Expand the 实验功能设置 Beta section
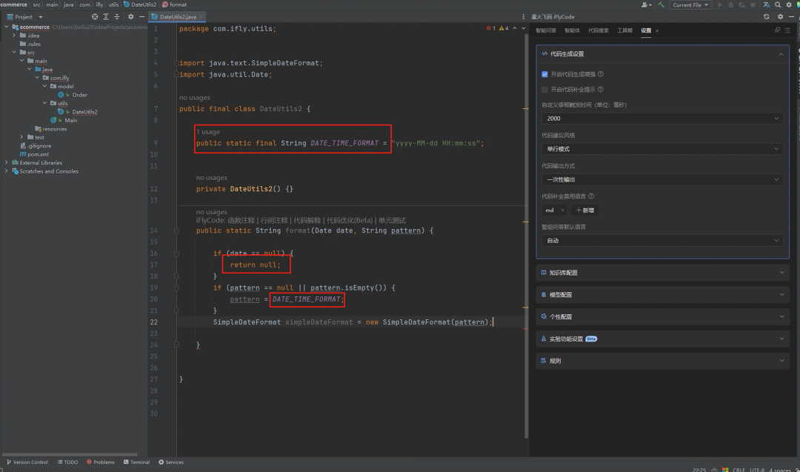The height and width of the screenshot is (472, 800). point(662,339)
